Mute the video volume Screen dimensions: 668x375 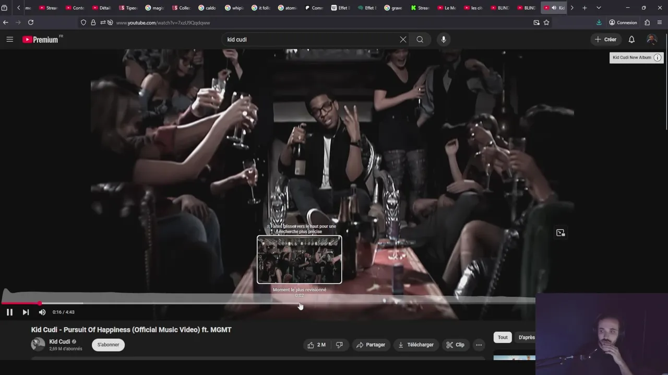tap(42, 312)
